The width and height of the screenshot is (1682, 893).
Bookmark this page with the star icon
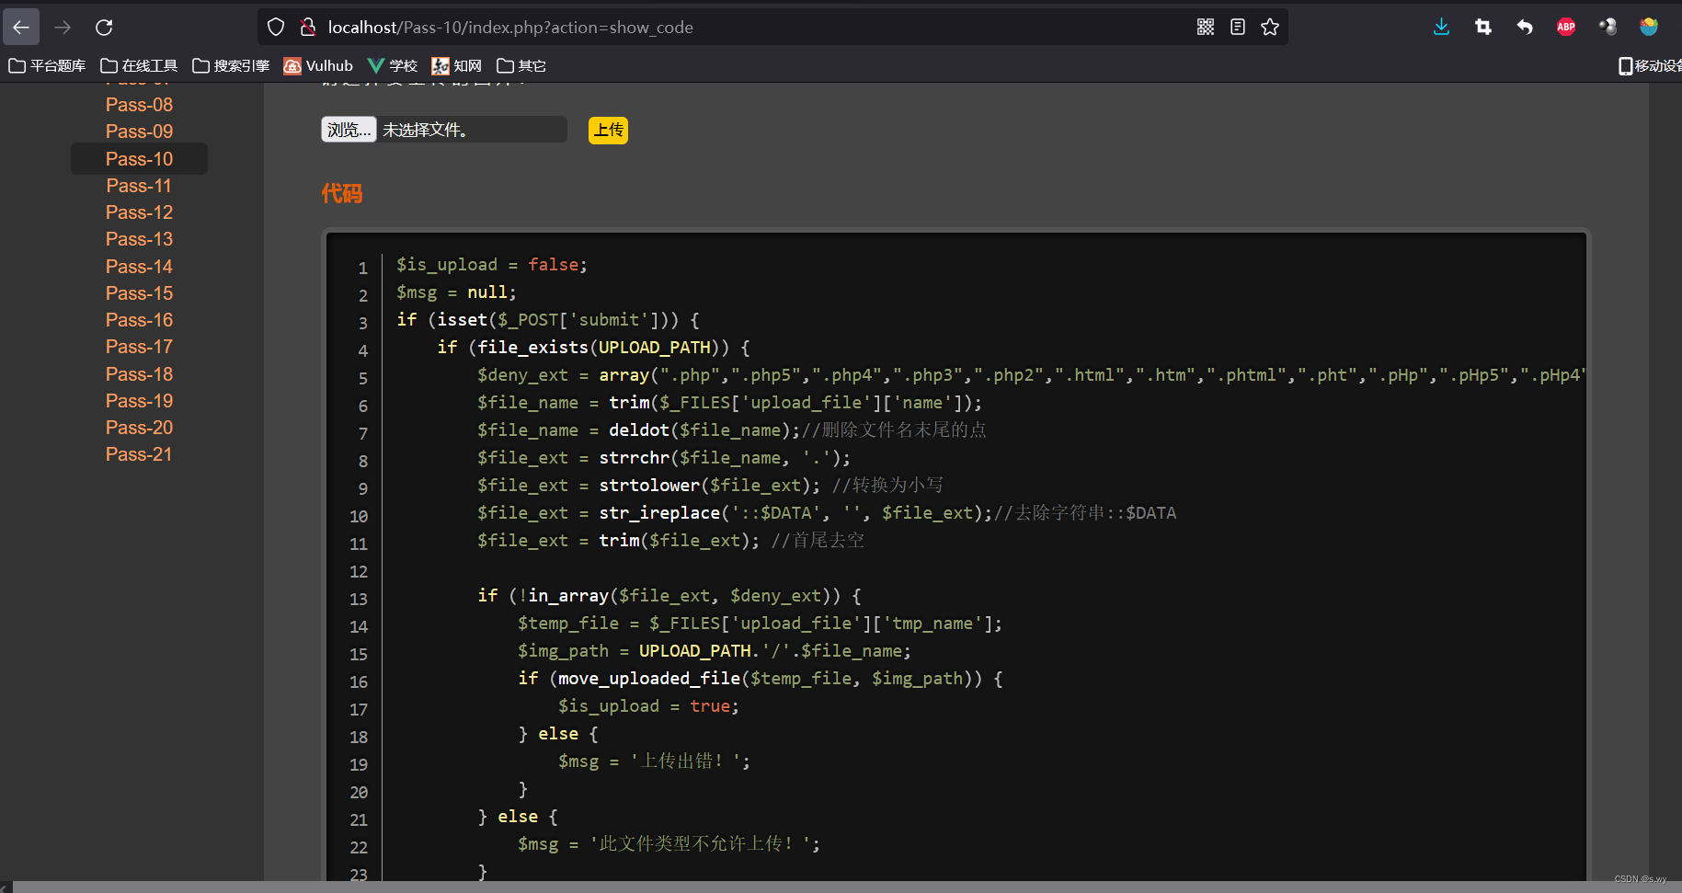click(1270, 27)
